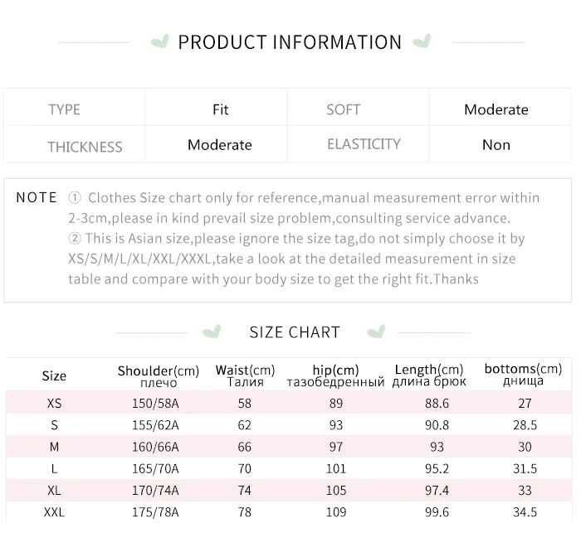Screen dimensions: 581x552
Task: Click the Fit value cell
Action: [220, 109]
